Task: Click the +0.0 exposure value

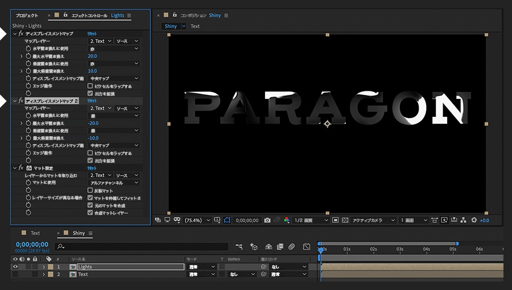Action: click(485, 220)
